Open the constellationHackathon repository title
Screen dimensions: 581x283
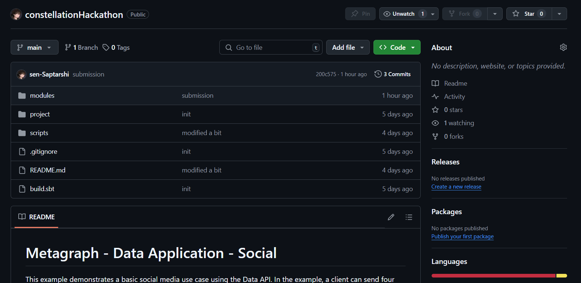coord(74,15)
